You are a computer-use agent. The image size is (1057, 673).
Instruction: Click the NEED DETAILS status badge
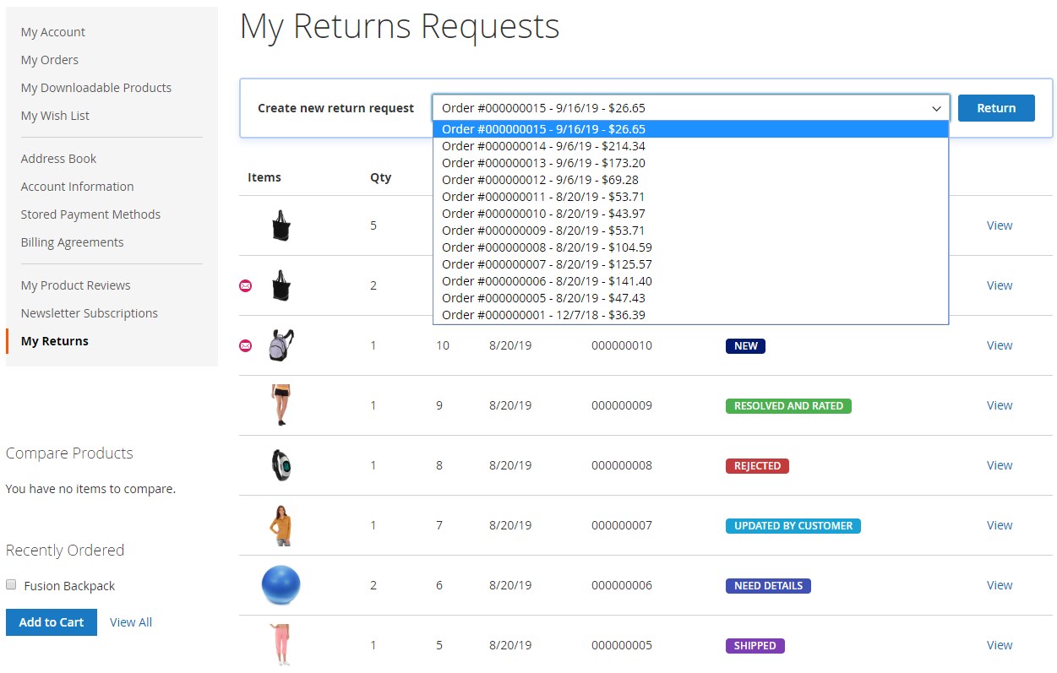[x=768, y=586]
